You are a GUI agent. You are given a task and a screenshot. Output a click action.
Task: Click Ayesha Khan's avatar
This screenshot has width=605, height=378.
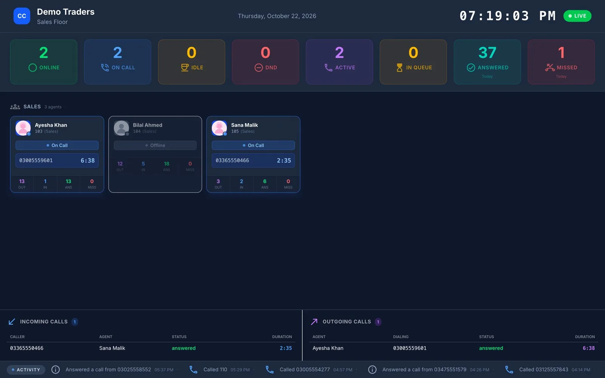(x=23, y=128)
